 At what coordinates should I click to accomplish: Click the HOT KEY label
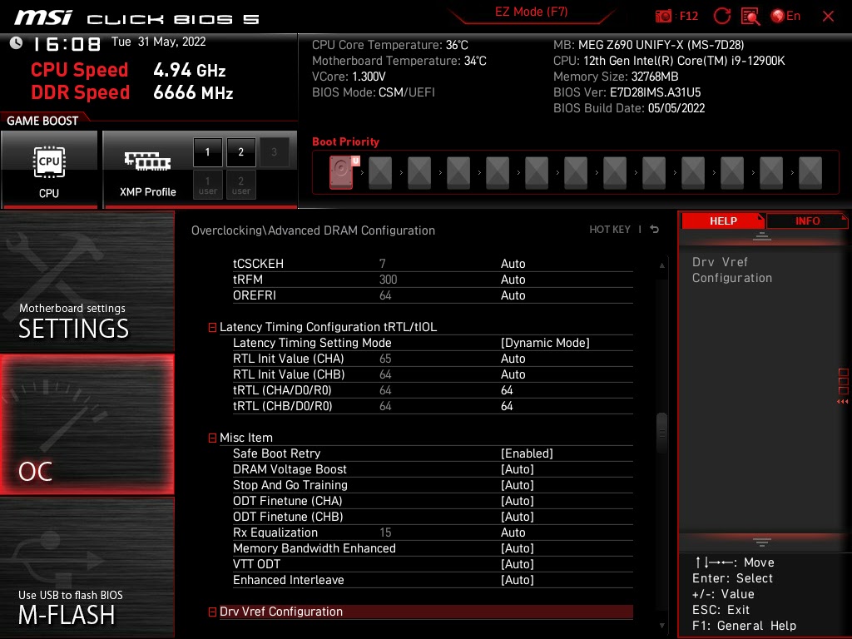[610, 230]
